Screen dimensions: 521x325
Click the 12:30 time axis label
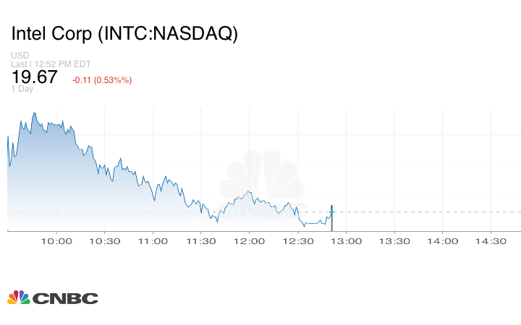pos(297,241)
